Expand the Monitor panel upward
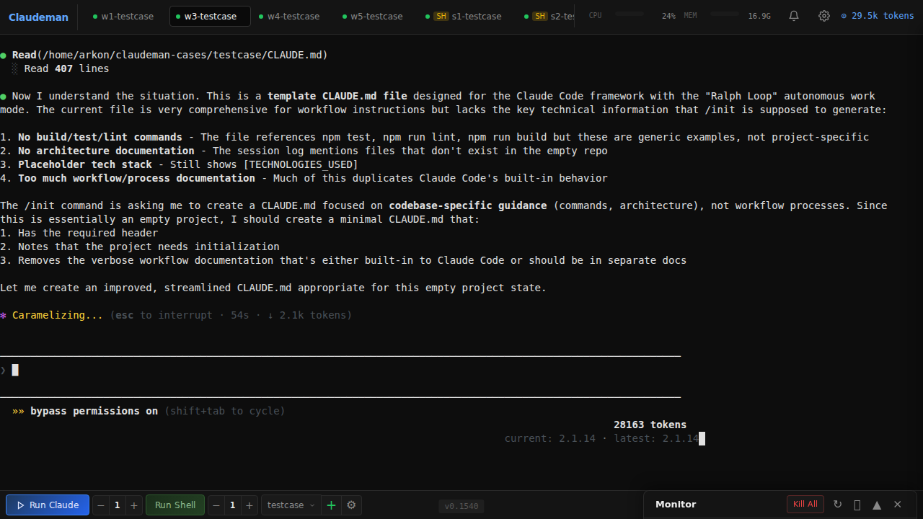923x519 pixels. click(x=877, y=505)
